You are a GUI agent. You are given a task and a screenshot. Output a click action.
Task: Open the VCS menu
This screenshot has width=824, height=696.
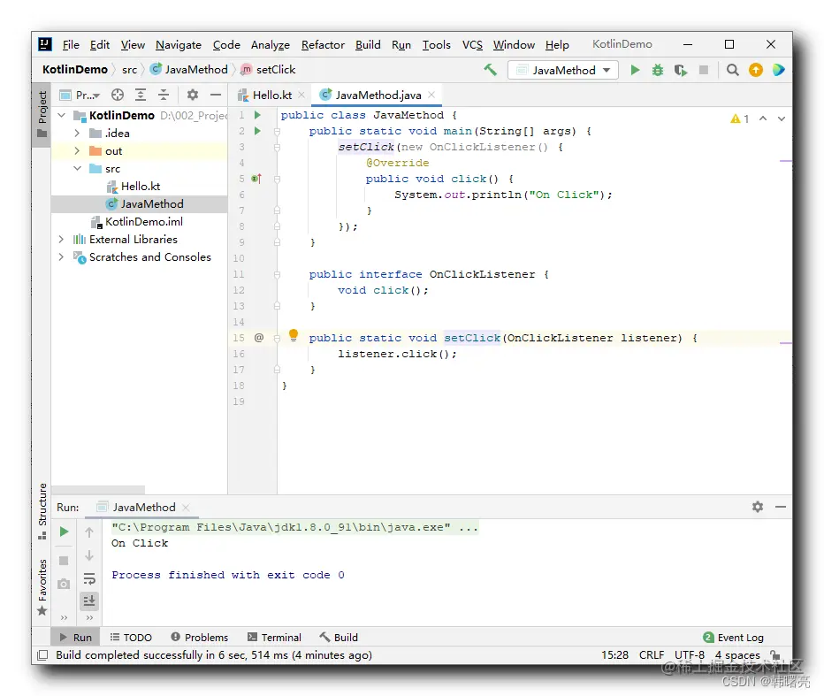(x=472, y=45)
